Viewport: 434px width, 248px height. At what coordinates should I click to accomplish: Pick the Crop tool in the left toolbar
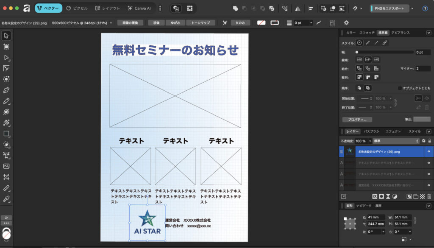coord(6,177)
